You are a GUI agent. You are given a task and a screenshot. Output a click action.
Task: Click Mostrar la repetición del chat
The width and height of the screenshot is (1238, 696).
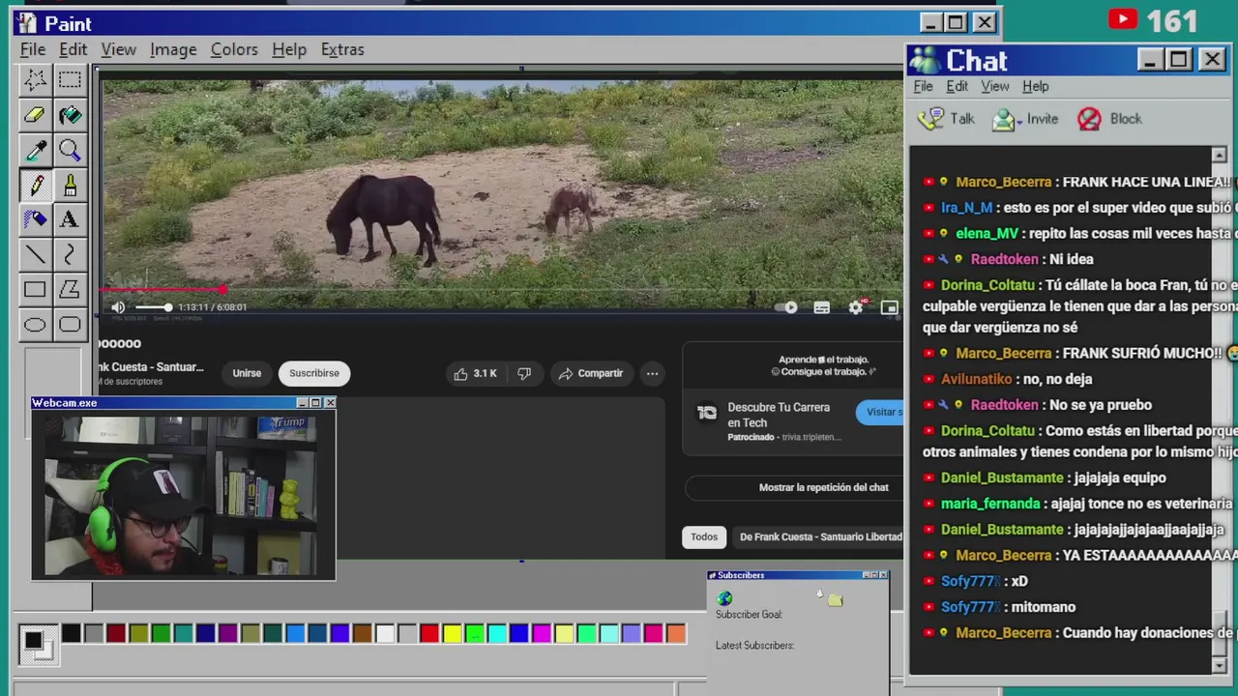pyautogui.click(x=823, y=487)
